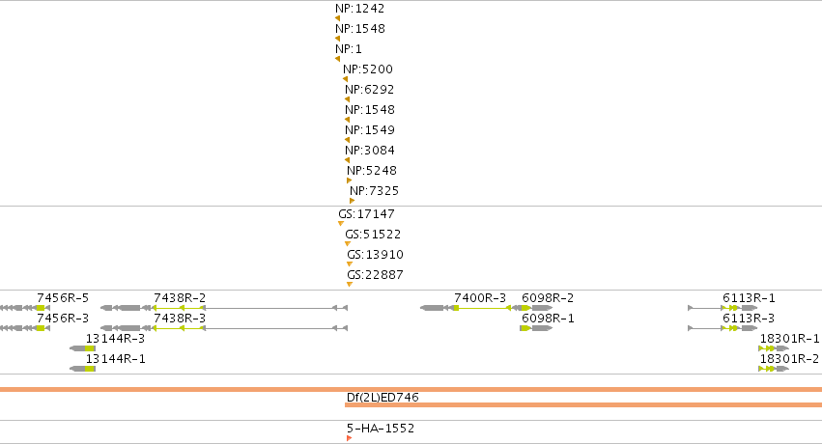Click the right-pointing marker under NP:7325

[352, 201]
